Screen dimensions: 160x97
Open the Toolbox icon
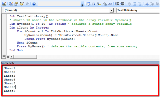coord(27,4)
